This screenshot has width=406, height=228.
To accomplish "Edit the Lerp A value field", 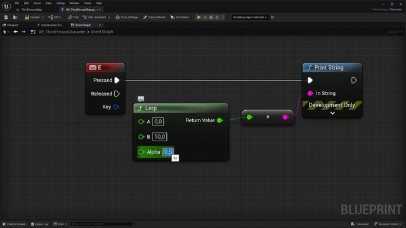I will pos(158,122).
